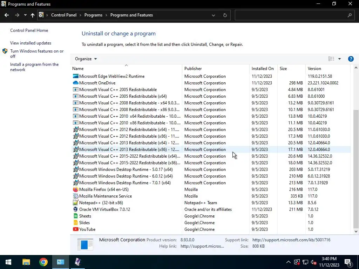Viewport: 359px width, 269px height.
Task: Click the scrollbar up arrow
Action: (356, 68)
